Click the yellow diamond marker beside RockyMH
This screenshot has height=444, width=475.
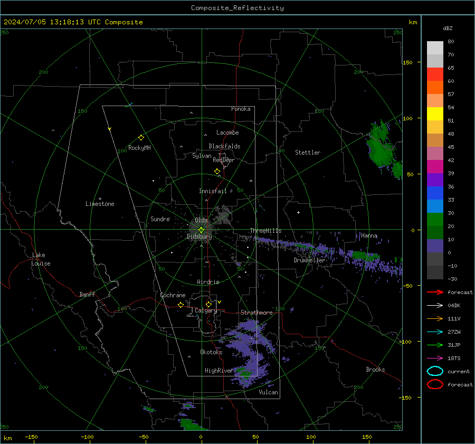[x=141, y=138]
